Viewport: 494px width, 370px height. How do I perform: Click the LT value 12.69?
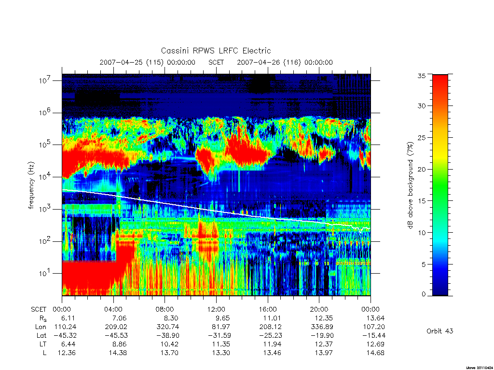click(x=375, y=344)
